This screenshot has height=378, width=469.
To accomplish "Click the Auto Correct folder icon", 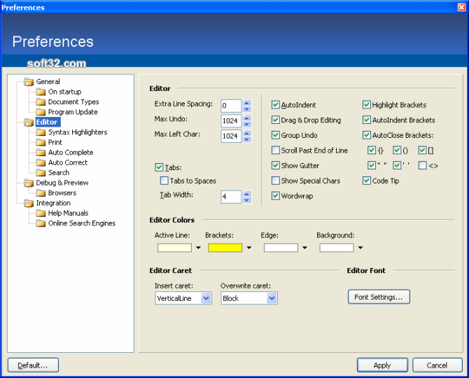I will [41, 162].
